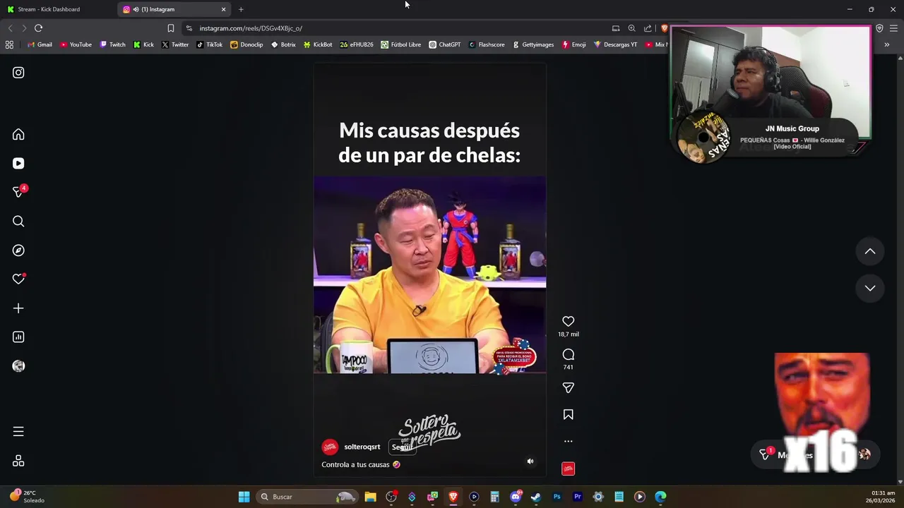
Task: Select the Instagram browser tab
Action: [173, 9]
